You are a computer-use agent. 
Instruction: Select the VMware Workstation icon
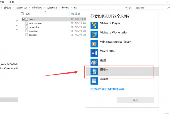click(94, 34)
